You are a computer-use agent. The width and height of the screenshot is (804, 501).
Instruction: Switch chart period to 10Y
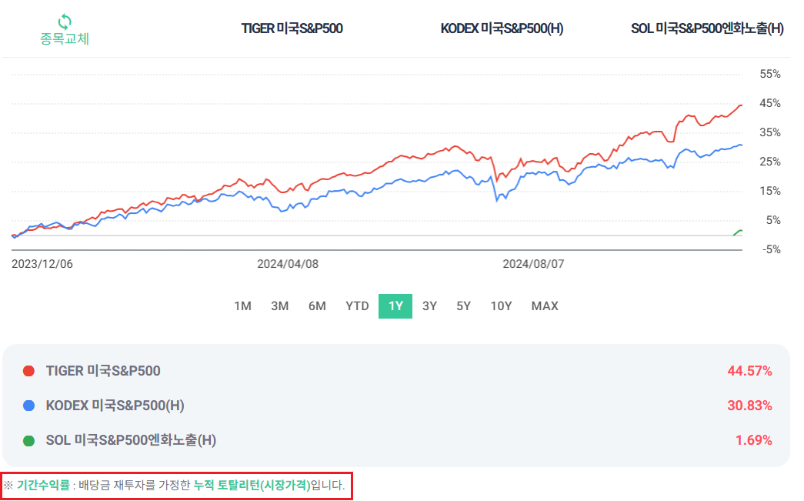click(x=501, y=306)
